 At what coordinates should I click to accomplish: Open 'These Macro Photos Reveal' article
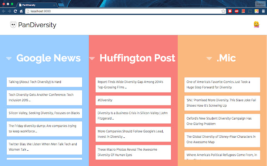point(133,152)
